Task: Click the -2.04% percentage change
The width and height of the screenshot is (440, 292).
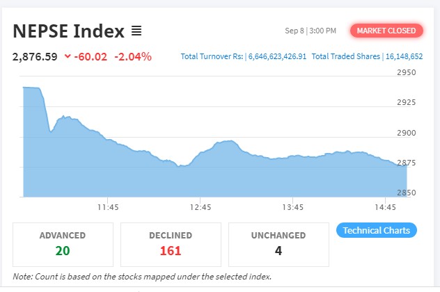Action: (132, 56)
